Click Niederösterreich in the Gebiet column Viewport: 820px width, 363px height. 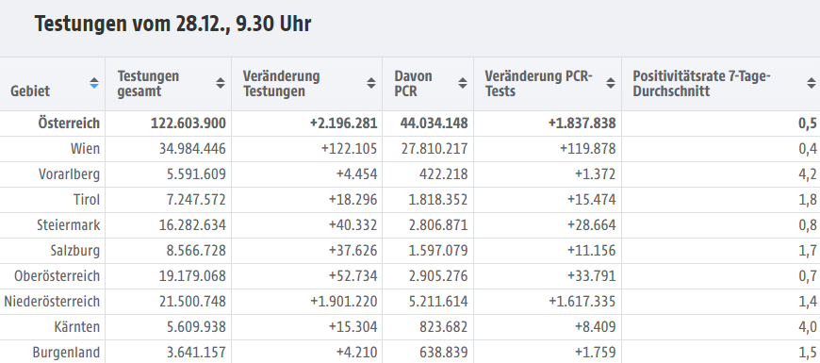[x=52, y=302]
